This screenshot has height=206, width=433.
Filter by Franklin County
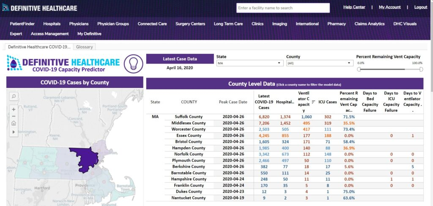coord(189,185)
